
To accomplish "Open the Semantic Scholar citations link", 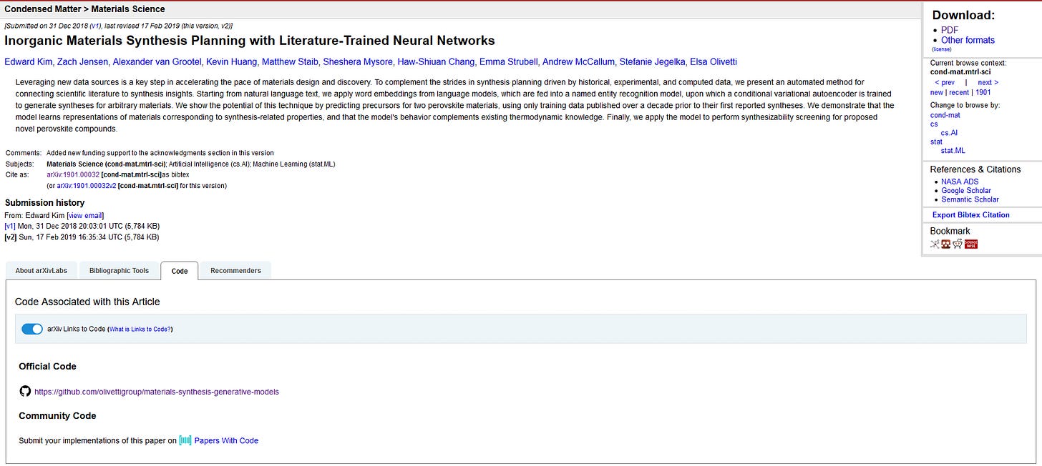I will click(970, 199).
